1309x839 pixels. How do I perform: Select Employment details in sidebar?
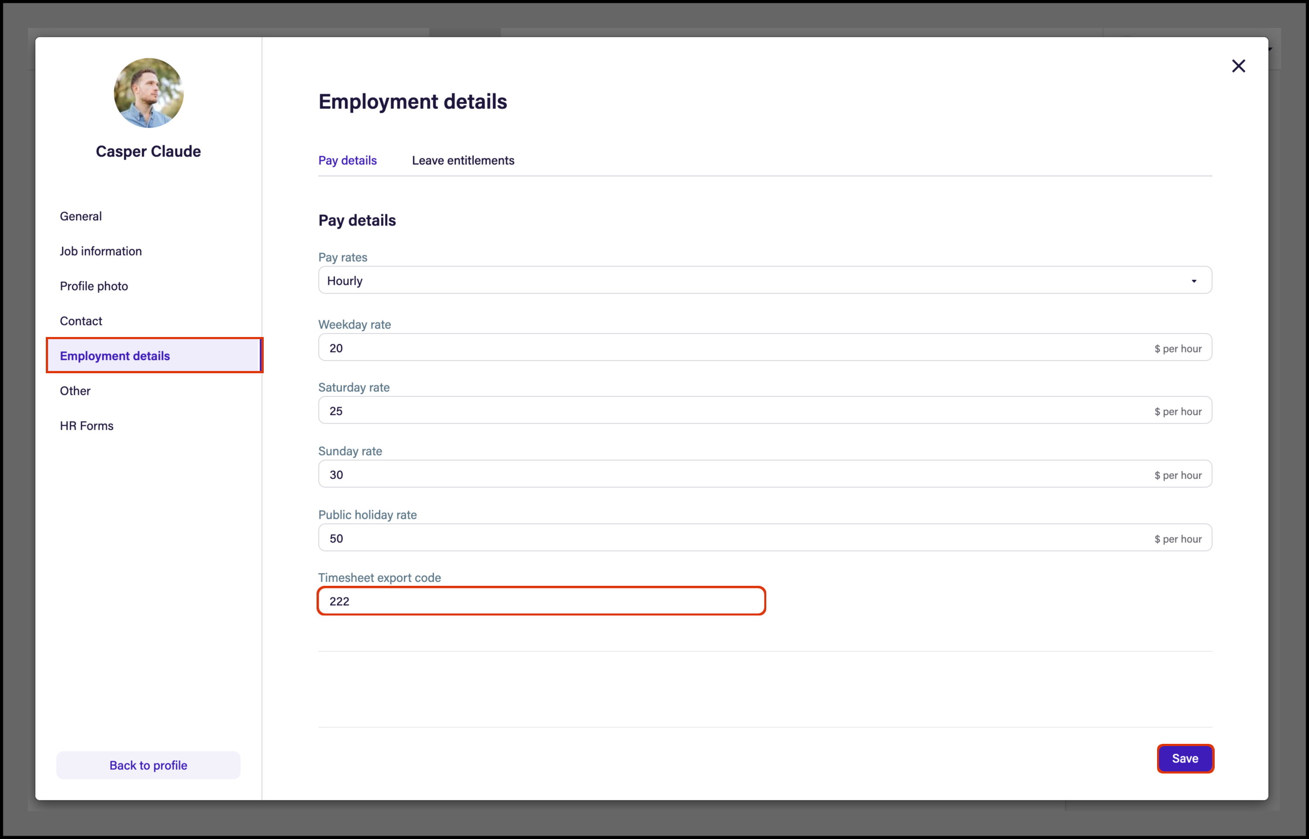(x=115, y=356)
